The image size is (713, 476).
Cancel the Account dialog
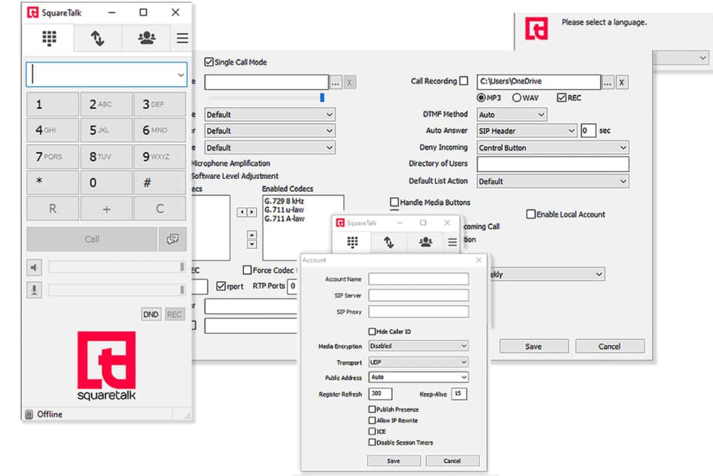(452, 461)
